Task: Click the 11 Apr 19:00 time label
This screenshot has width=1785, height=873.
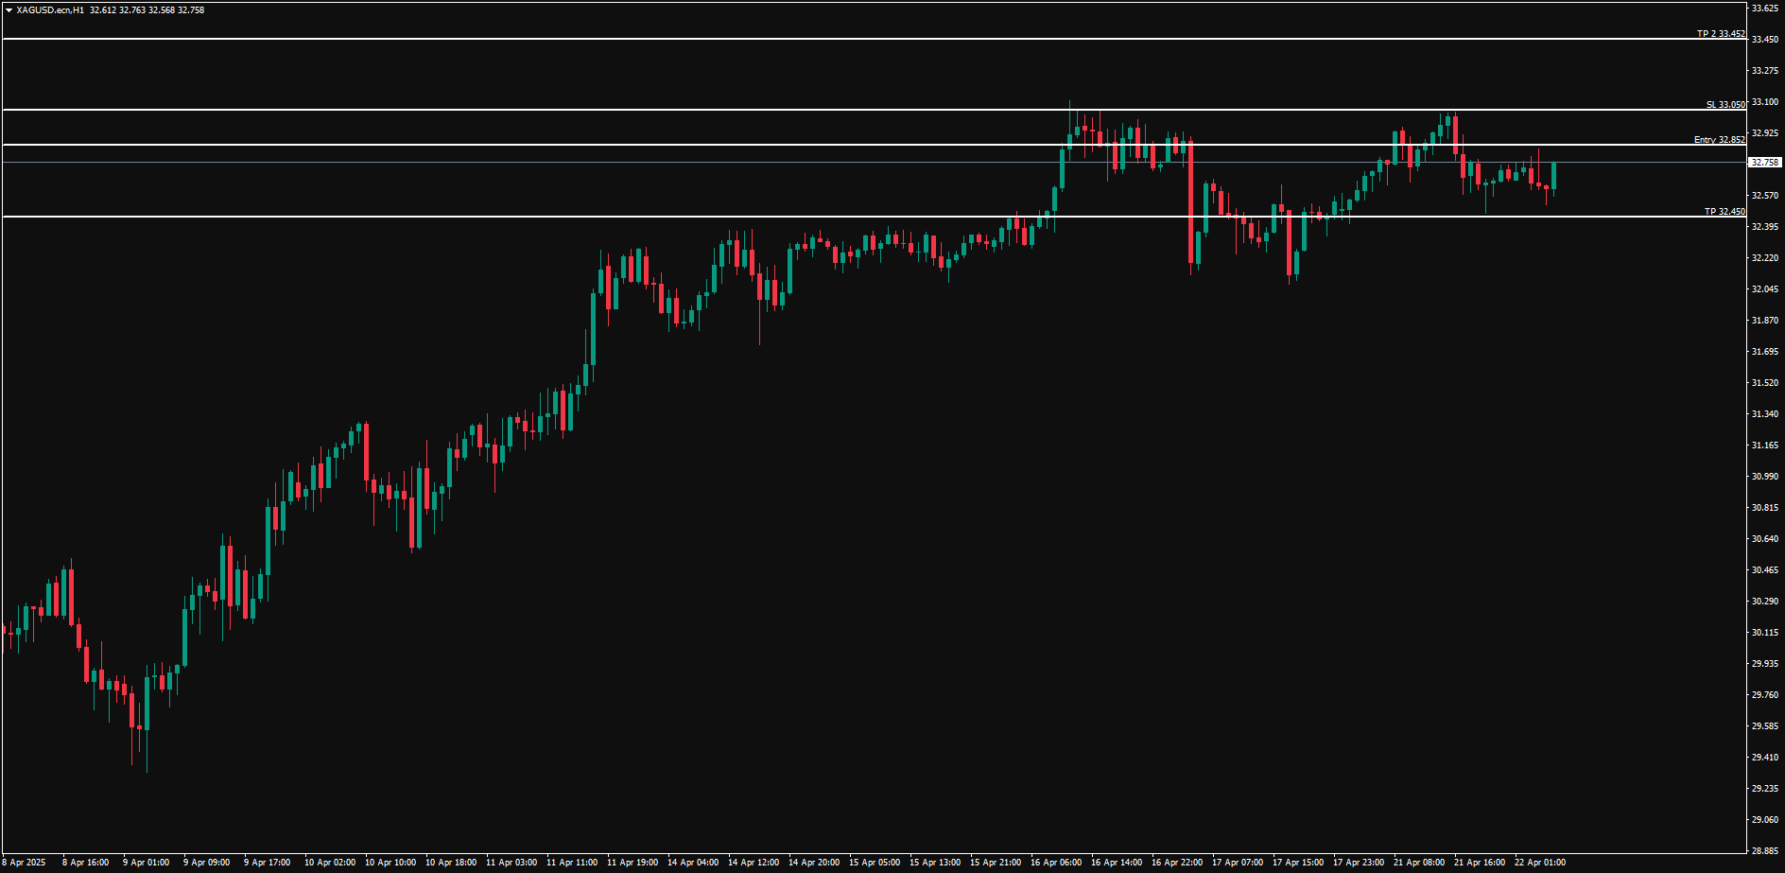Action: [x=632, y=863]
